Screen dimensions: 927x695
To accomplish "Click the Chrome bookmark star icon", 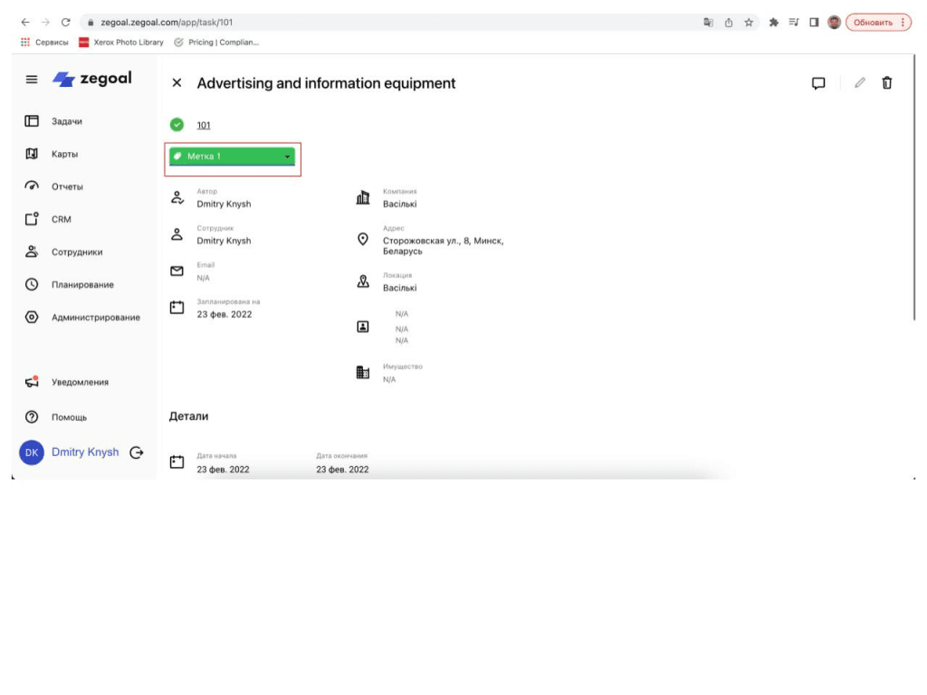I will [749, 23].
